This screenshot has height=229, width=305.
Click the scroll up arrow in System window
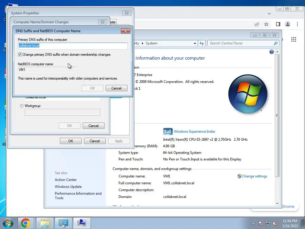(277, 52)
